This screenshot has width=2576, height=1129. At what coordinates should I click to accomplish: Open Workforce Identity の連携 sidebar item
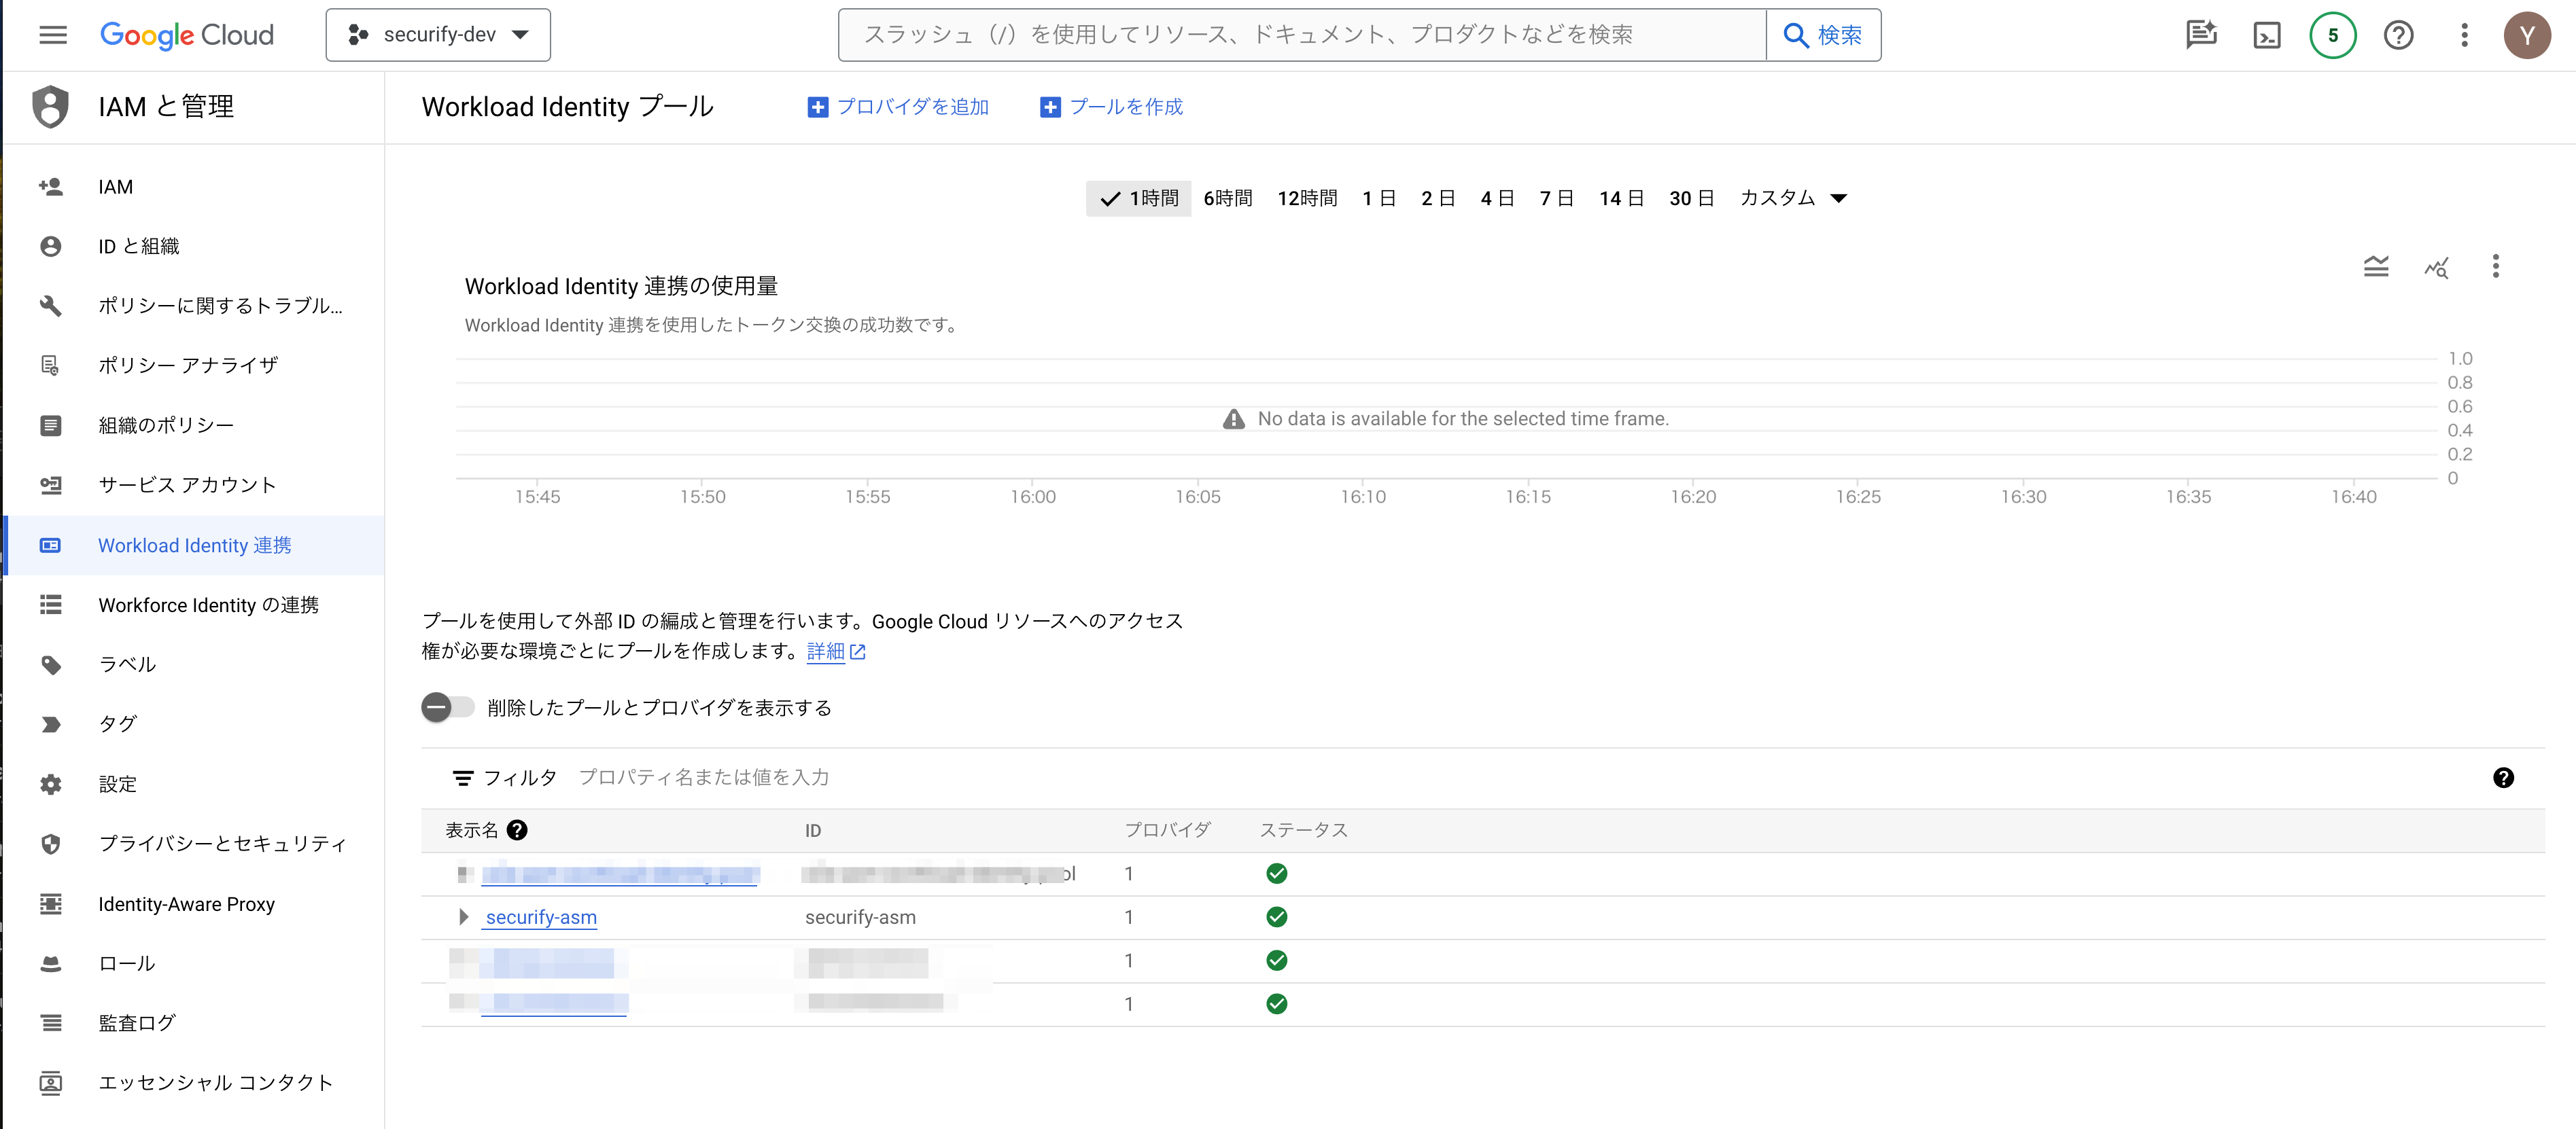coord(195,605)
